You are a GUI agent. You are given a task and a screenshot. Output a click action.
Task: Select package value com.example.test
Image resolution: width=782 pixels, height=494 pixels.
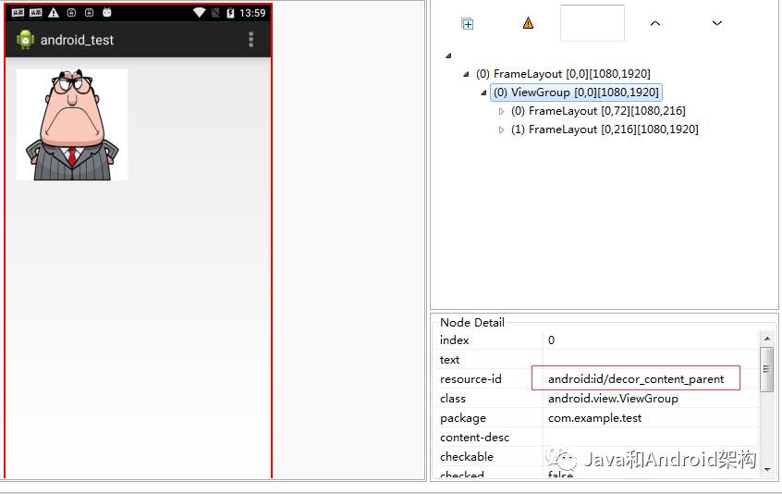pos(594,417)
